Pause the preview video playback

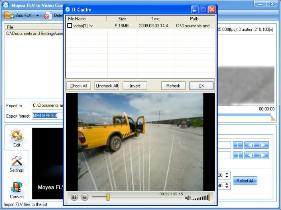[74, 197]
